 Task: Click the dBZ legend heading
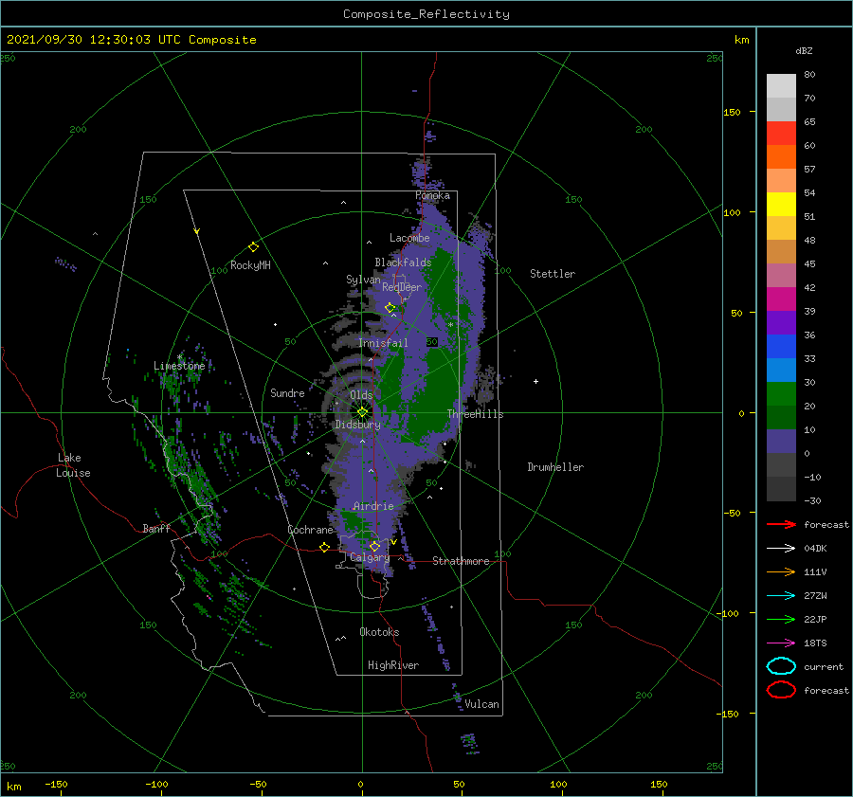(804, 50)
